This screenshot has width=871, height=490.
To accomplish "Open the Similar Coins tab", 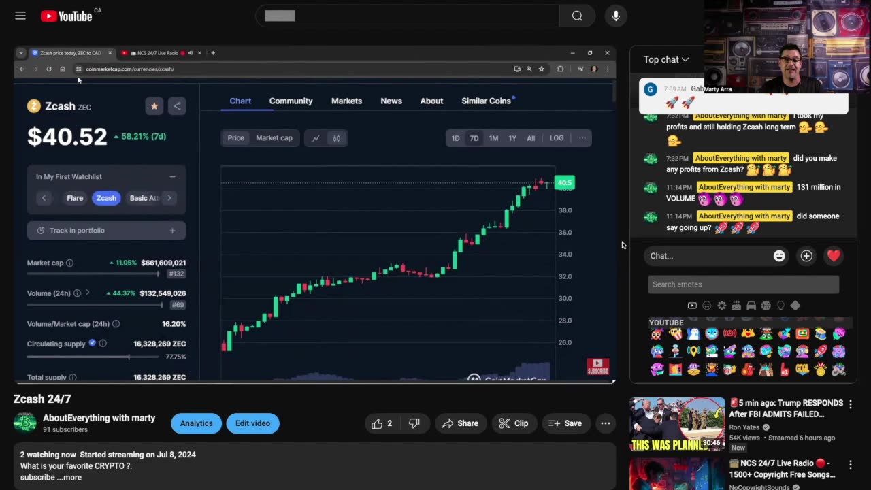I will 487,101.
